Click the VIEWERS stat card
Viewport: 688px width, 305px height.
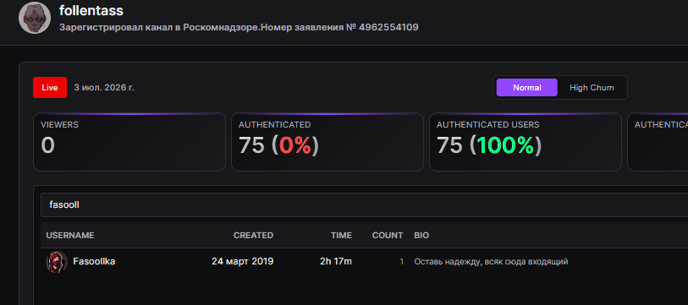[x=129, y=142]
